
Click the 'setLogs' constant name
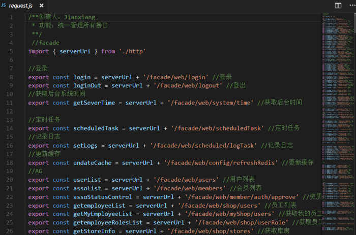[x=85, y=146]
